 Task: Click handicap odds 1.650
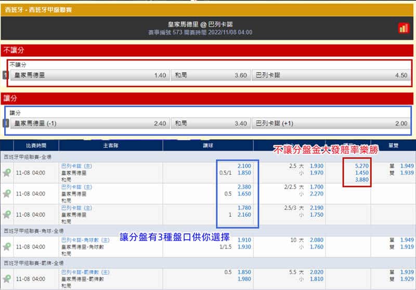[x=244, y=194]
